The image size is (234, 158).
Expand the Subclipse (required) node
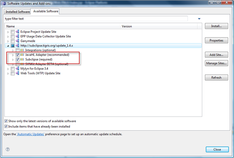[x=13, y=60]
